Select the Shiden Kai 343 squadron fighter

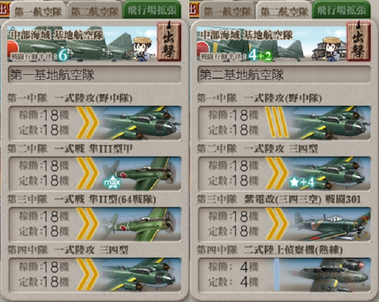(x=285, y=224)
